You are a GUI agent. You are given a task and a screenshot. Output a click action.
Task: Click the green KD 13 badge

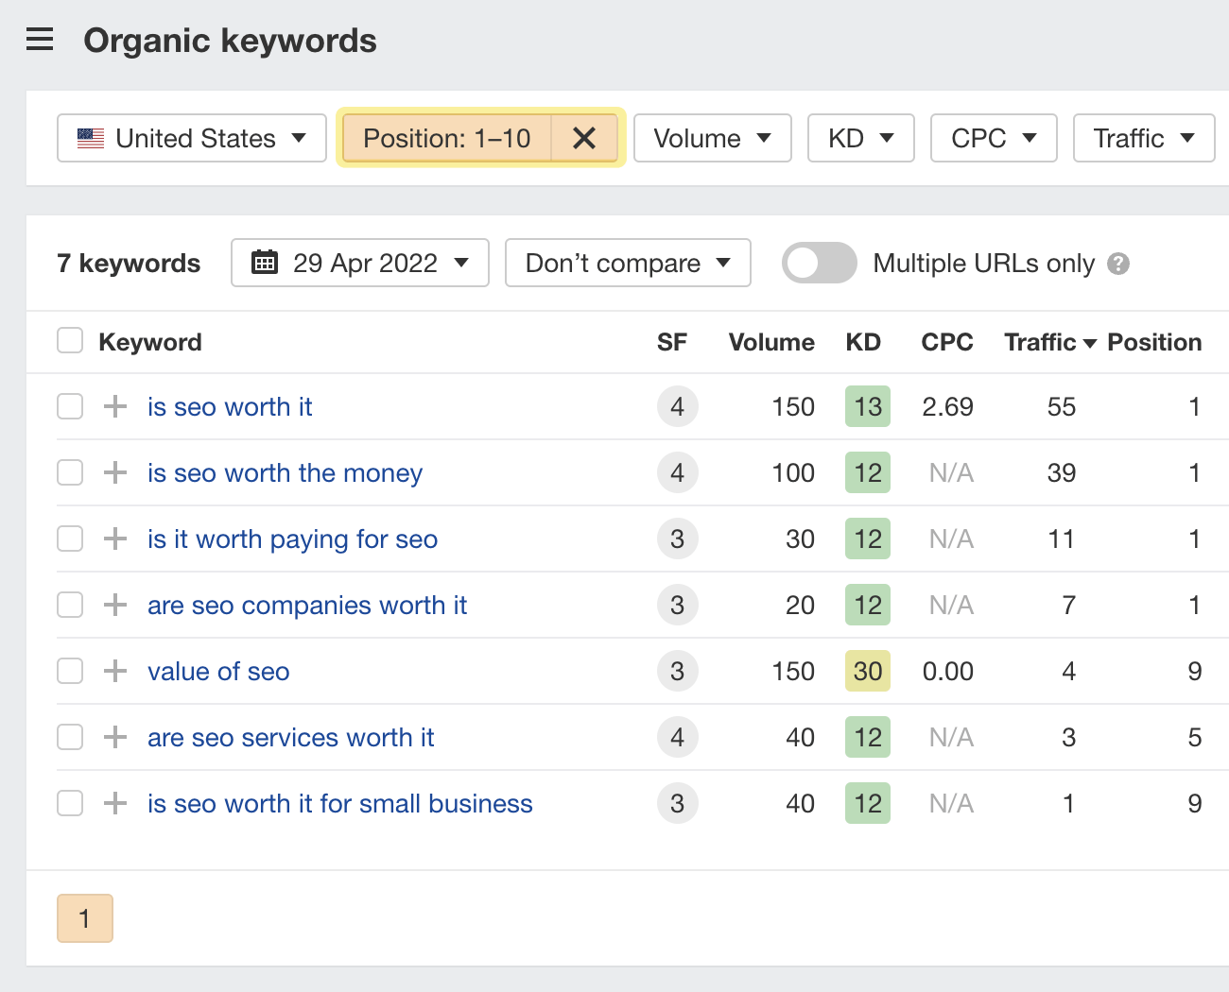coord(867,406)
